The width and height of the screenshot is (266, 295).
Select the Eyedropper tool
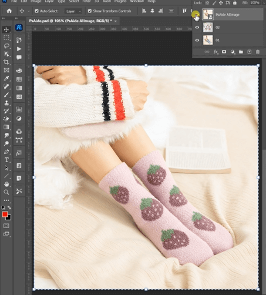pos(6,78)
